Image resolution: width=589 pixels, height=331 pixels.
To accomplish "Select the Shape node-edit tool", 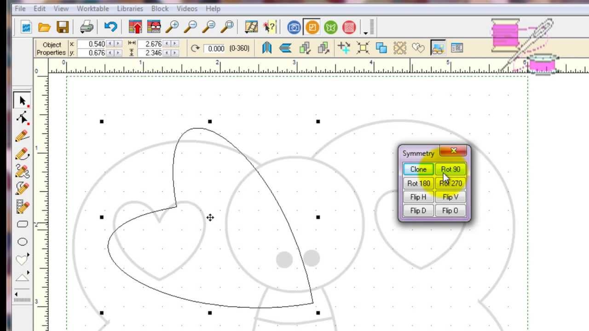I will [22, 118].
